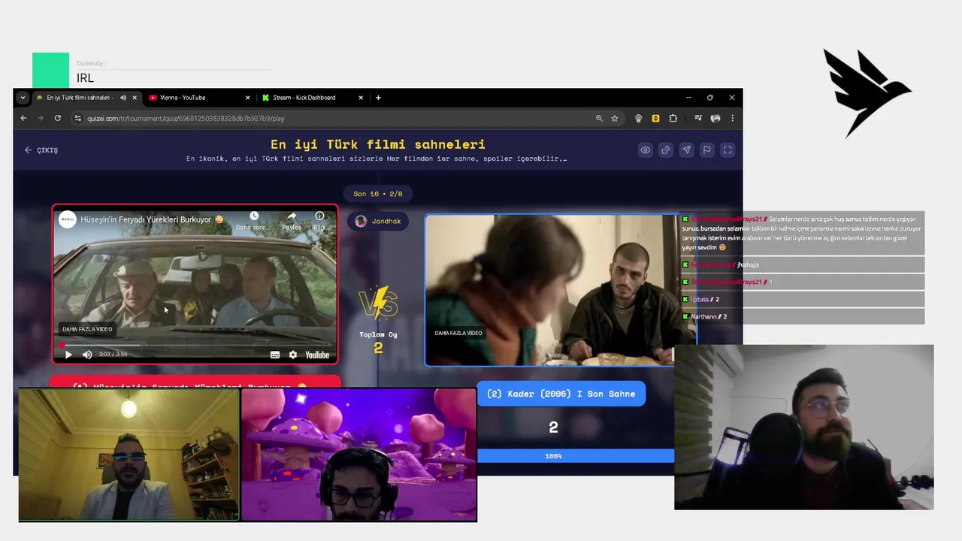Click the yellow extension icon in toolbar
This screenshot has height=541, width=962.
click(655, 118)
